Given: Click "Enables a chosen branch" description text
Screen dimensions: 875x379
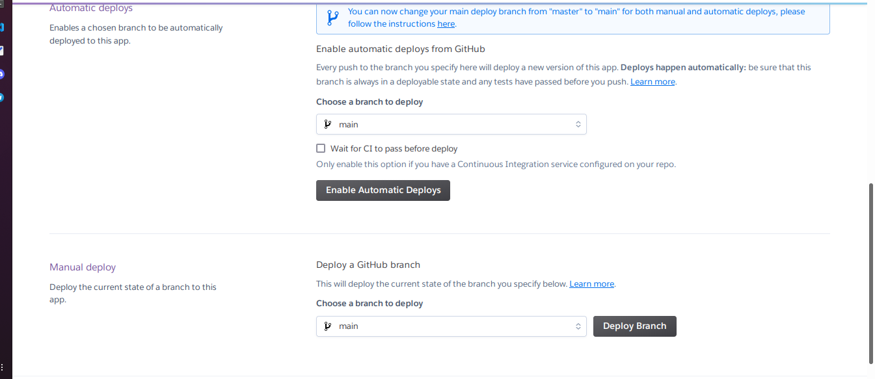Looking at the screenshot, I should point(136,34).
